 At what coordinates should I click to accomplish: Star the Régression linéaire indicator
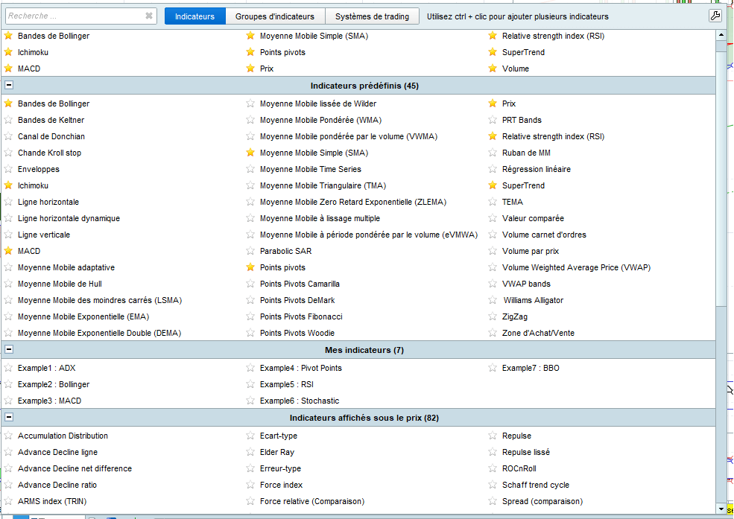click(493, 169)
